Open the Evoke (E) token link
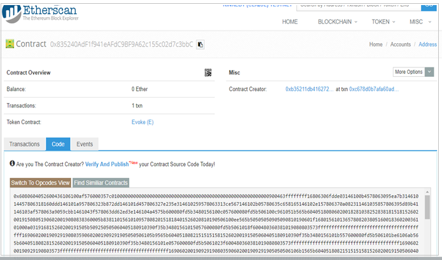The width and height of the screenshot is (442, 260). pos(142,122)
